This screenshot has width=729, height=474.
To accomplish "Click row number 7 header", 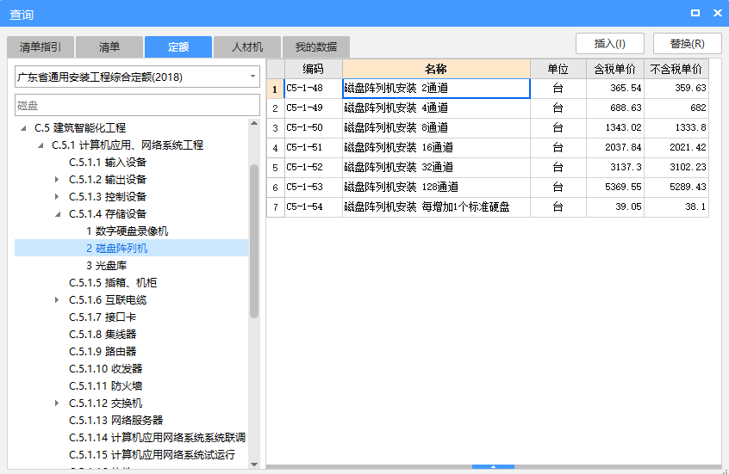I will pyautogui.click(x=275, y=207).
